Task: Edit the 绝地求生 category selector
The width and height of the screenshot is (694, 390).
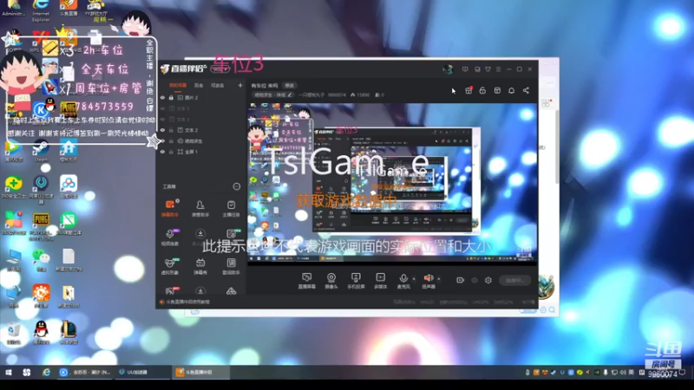Action: 272,94
